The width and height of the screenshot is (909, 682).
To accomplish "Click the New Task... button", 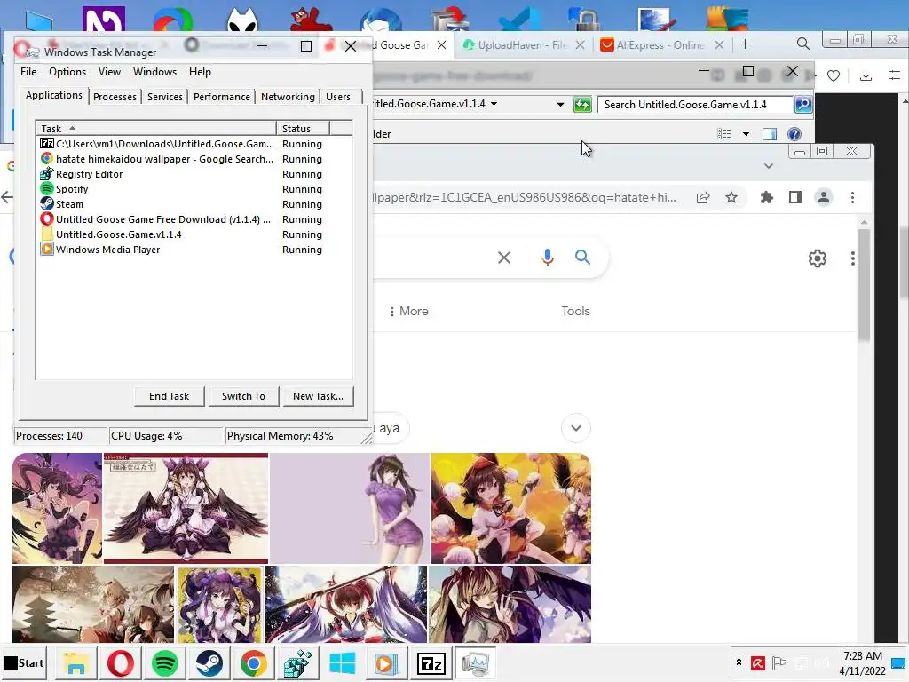I will (x=318, y=396).
